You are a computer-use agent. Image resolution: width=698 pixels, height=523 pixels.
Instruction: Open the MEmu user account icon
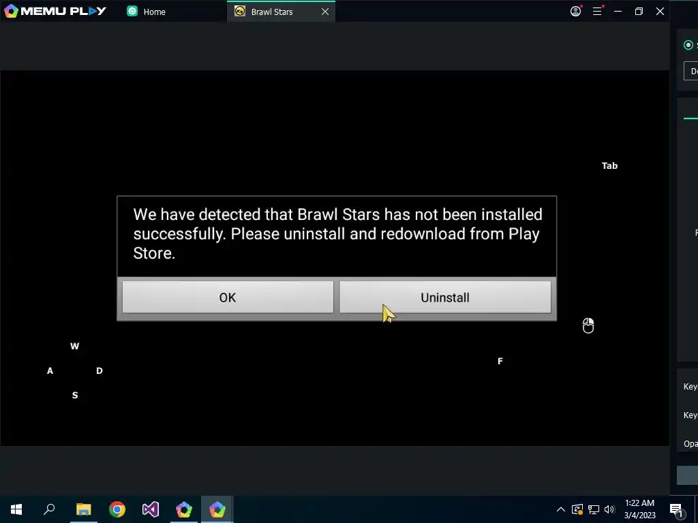coord(575,11)
